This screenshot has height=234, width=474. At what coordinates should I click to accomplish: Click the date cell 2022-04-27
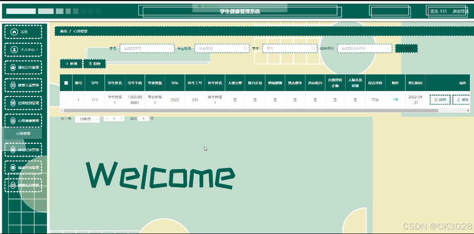415,100
